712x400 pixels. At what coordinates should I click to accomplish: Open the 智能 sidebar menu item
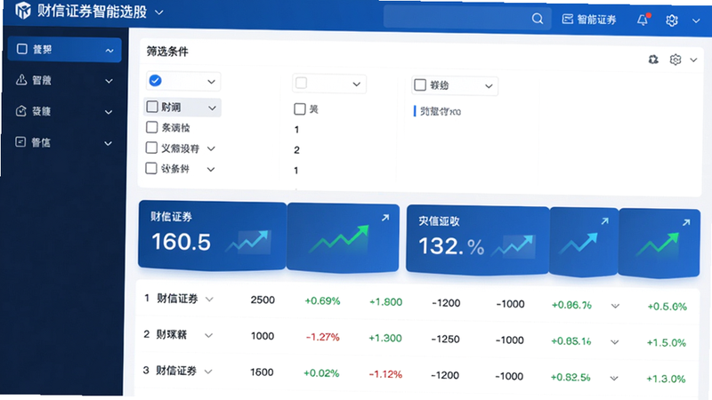click(64, 81)
